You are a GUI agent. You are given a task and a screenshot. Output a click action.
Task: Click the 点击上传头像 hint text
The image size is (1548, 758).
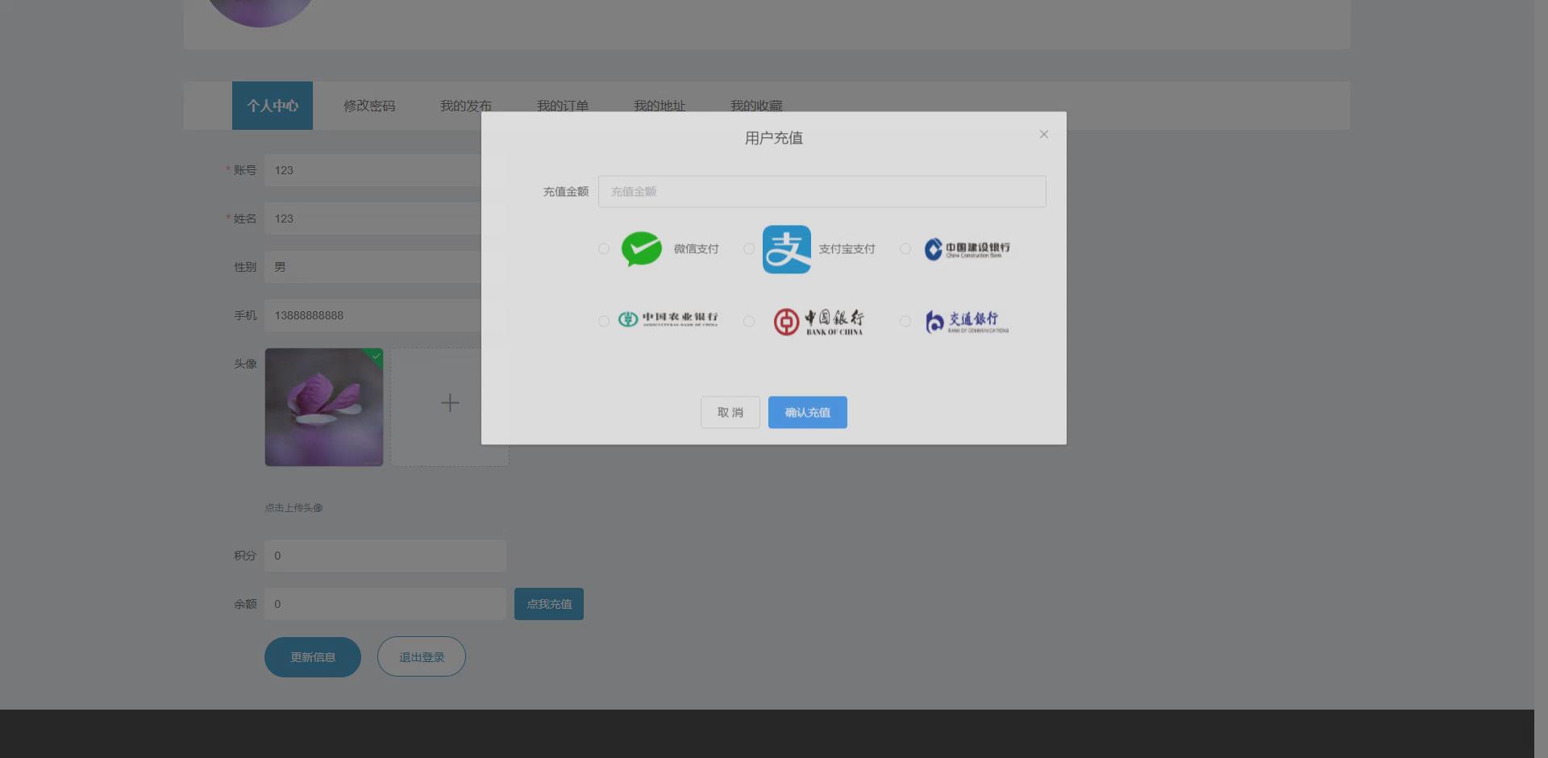[293, 508]
